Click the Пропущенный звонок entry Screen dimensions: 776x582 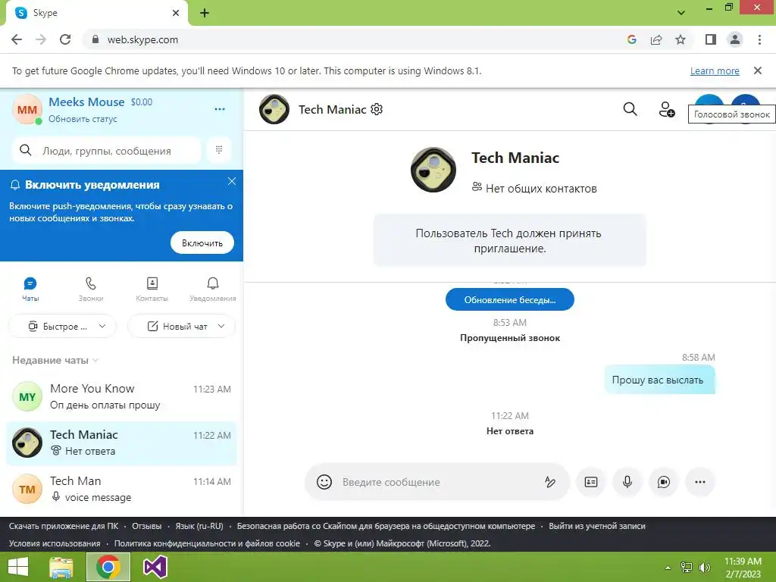(x=510, y=338)
